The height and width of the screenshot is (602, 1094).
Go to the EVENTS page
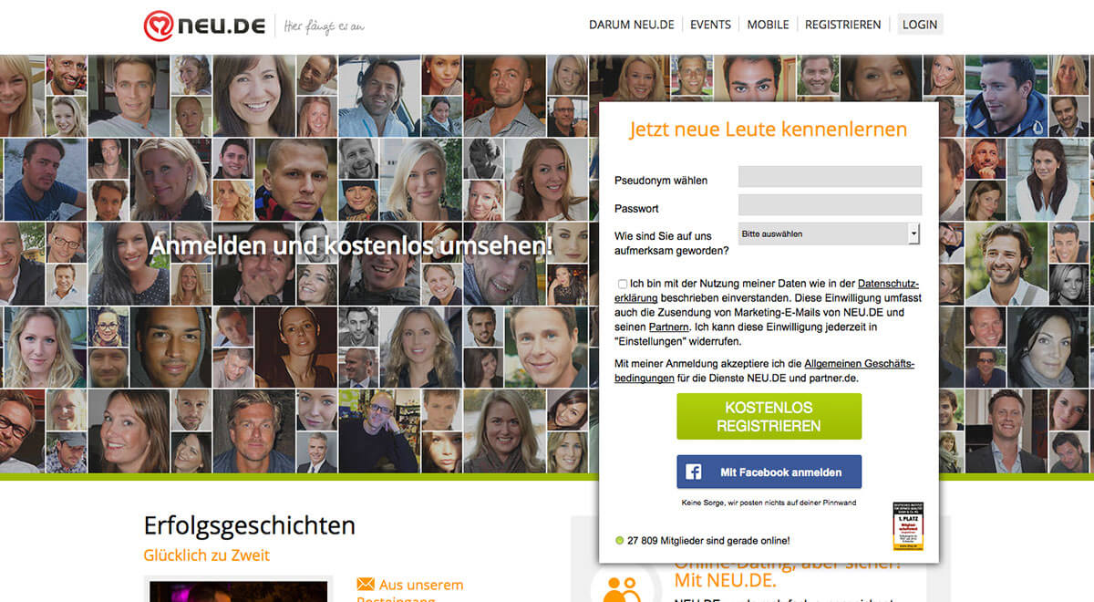point(711,25)
